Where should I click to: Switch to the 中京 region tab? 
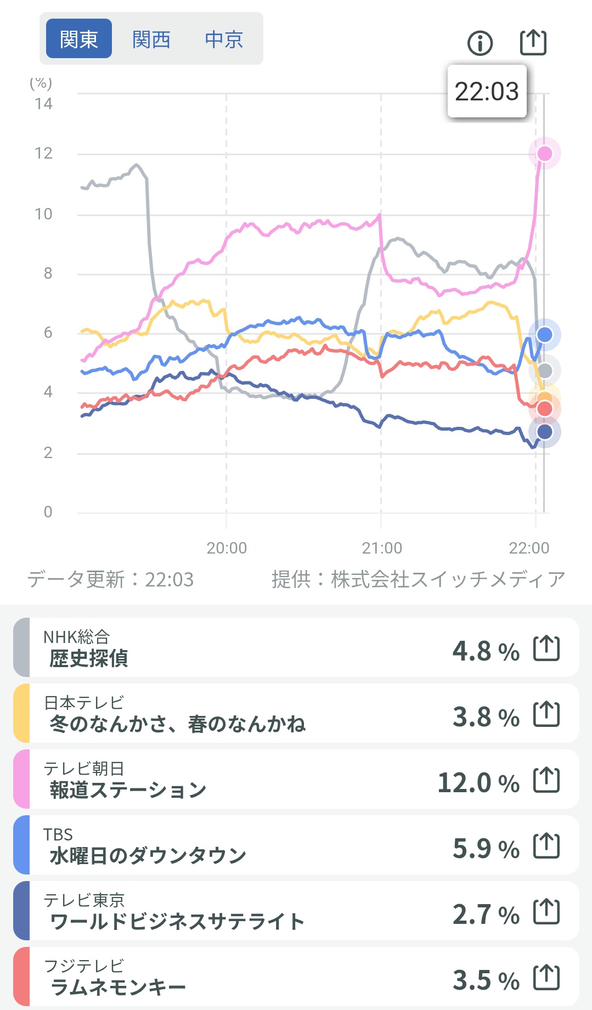(x=224, y=39)
